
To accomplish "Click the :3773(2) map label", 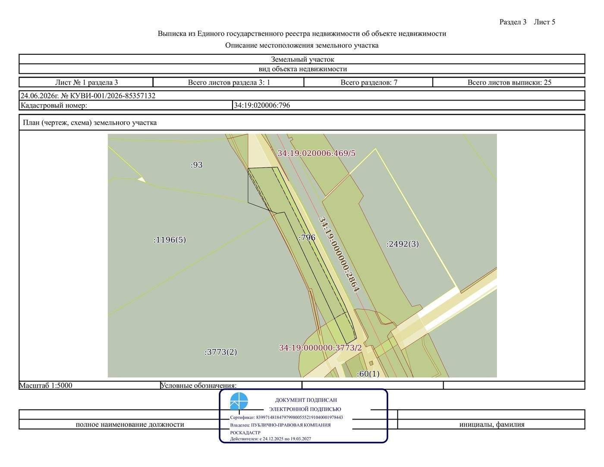I will click(x=221, y=352).
